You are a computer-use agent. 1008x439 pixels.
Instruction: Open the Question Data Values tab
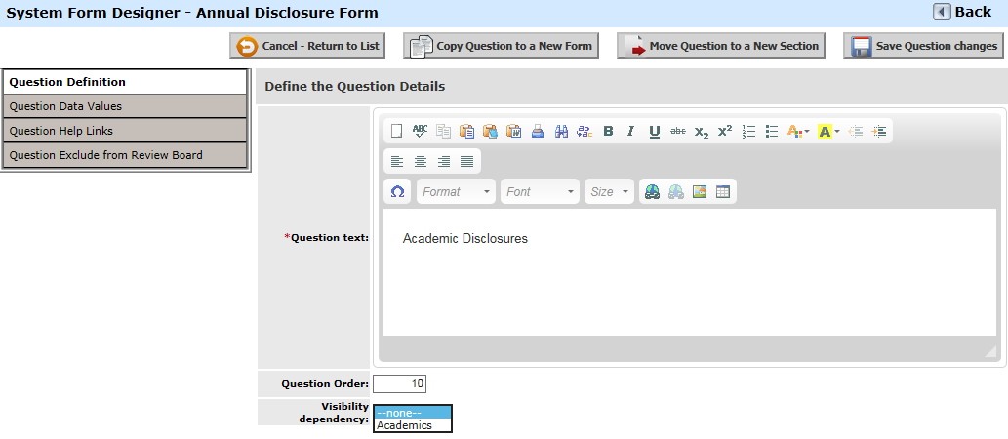(125, 106)
